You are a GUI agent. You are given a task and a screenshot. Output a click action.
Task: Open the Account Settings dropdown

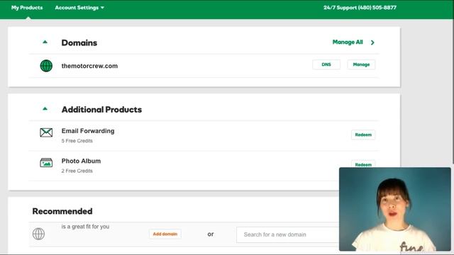tap(79, 8)
